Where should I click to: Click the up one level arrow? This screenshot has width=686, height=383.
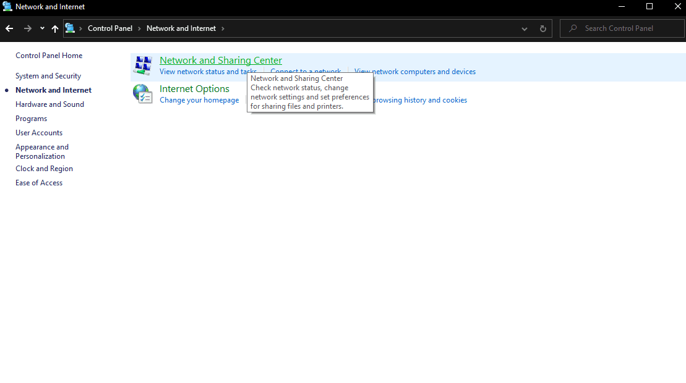point(54,28)
